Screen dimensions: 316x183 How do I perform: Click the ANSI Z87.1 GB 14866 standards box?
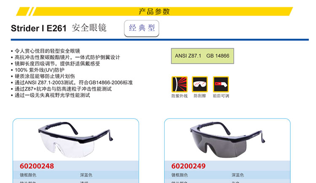(202, 56)
